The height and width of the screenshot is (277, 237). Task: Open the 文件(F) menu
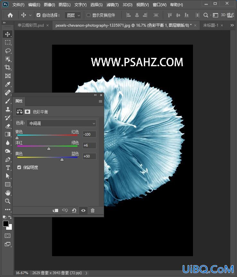click(x=18, y=5)
